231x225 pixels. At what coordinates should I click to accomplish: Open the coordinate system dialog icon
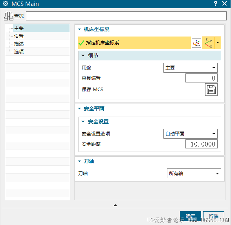click(x=196, y=43)
